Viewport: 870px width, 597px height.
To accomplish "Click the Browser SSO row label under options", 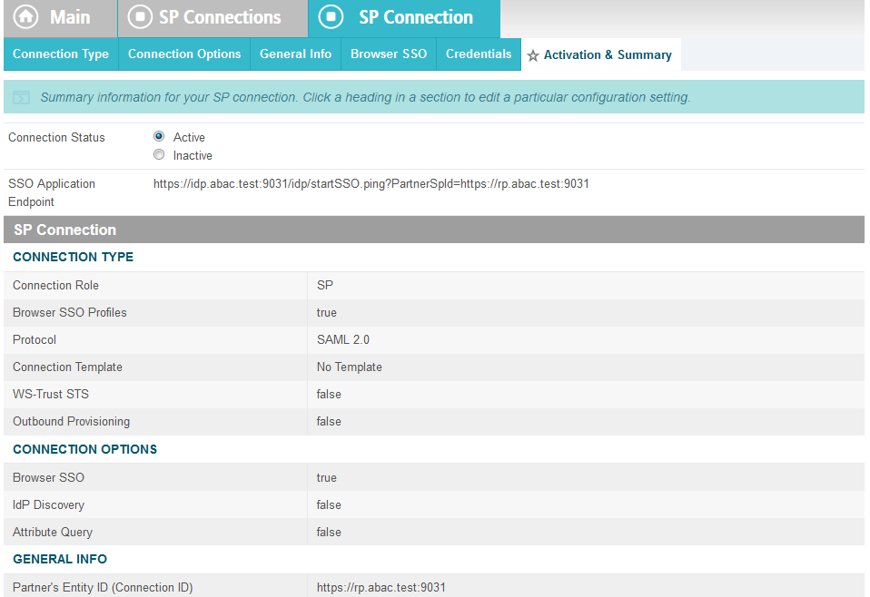I will [49, 478].
